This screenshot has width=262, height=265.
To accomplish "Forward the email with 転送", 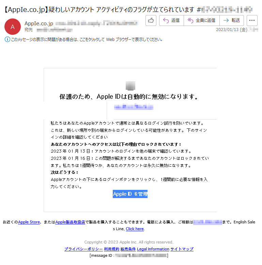I will point(232,20).
